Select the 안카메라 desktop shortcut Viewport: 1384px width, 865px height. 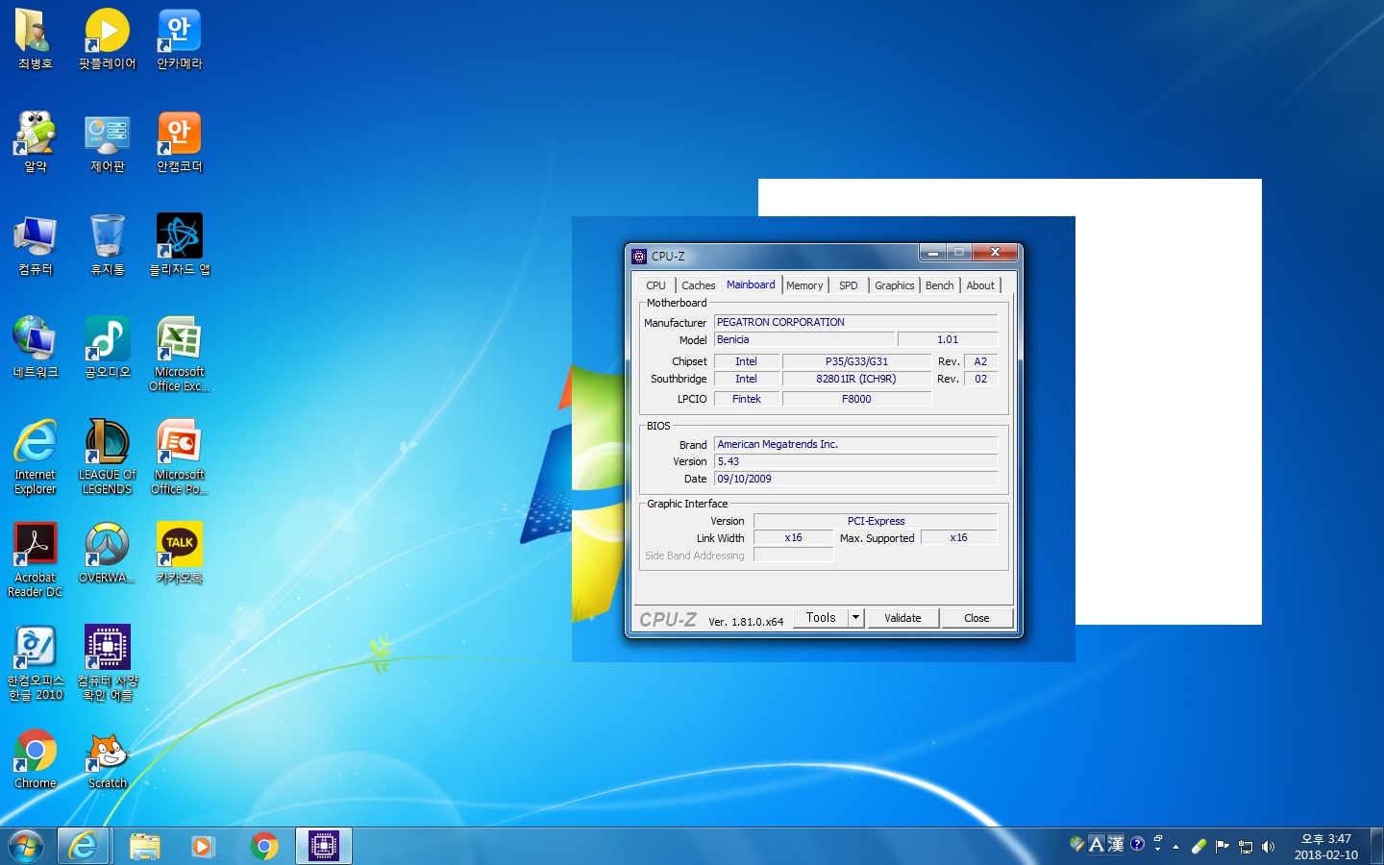(179, 38)
